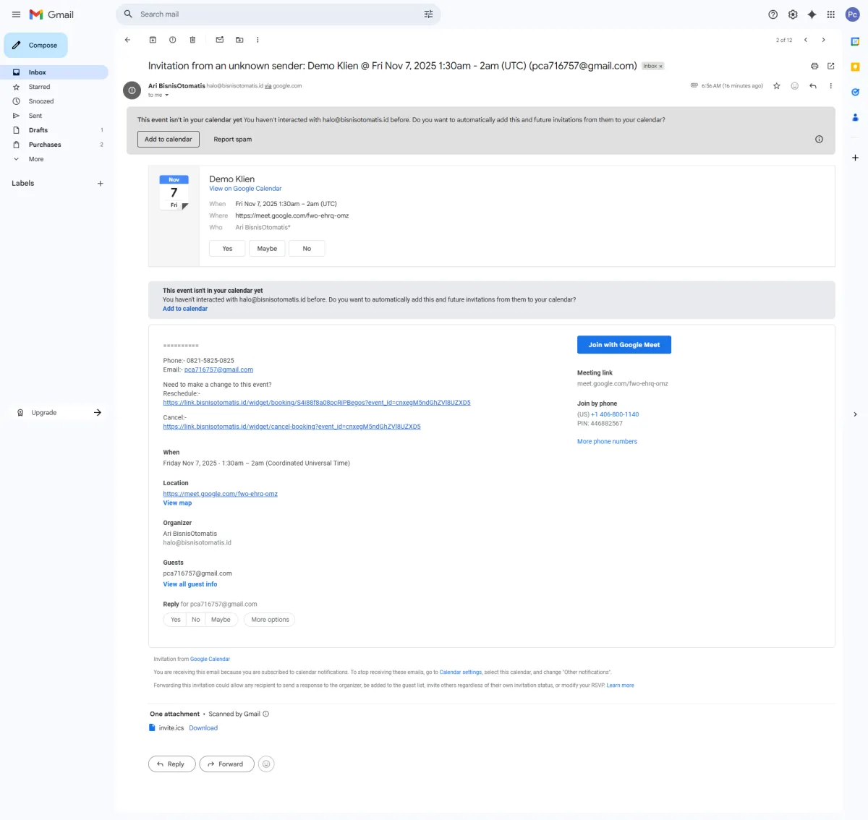Screen dimensions: 868x820
Task: Open Sent folder
Action: pyautogui.click(x=54, y=116)
